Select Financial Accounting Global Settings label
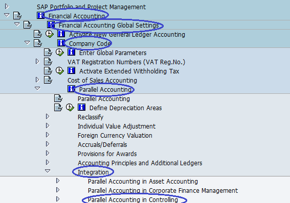The image size is (290, 203). tap(109, 26)
